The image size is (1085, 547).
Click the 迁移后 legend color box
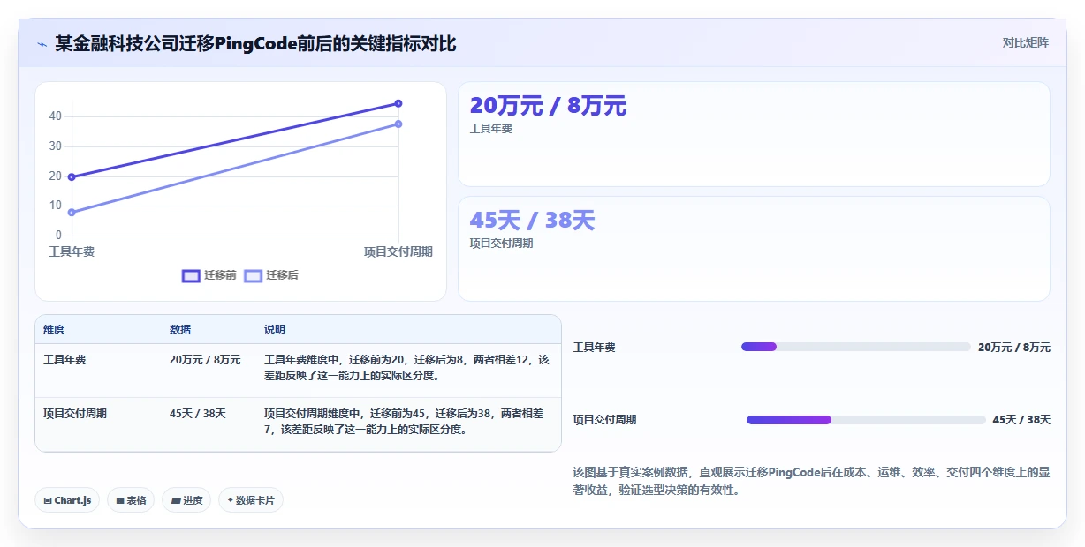click(x=253, y=275)
